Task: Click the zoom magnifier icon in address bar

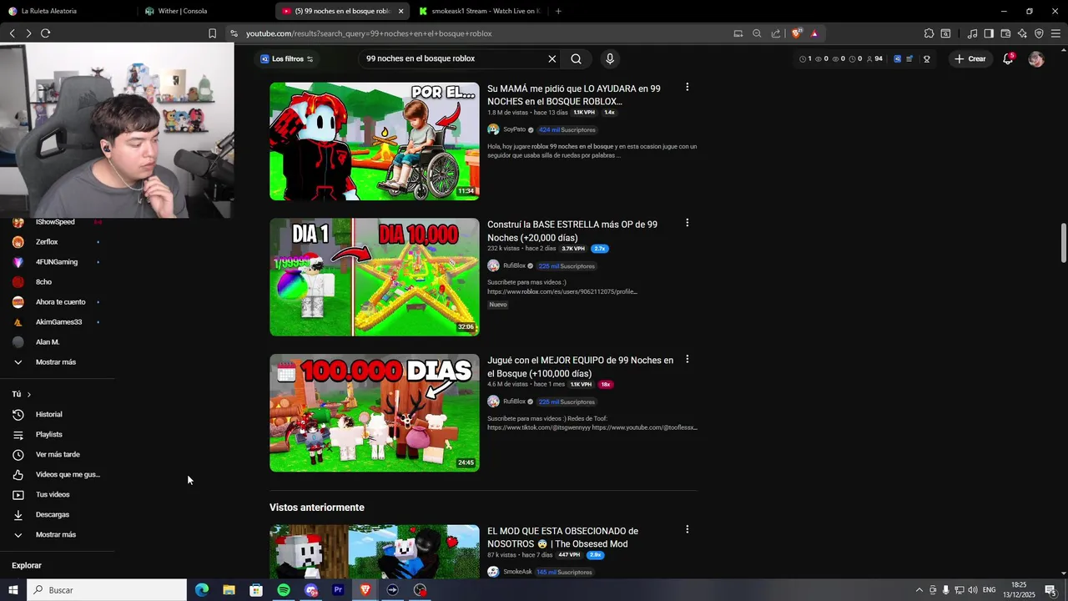Action: pos(757,33)
